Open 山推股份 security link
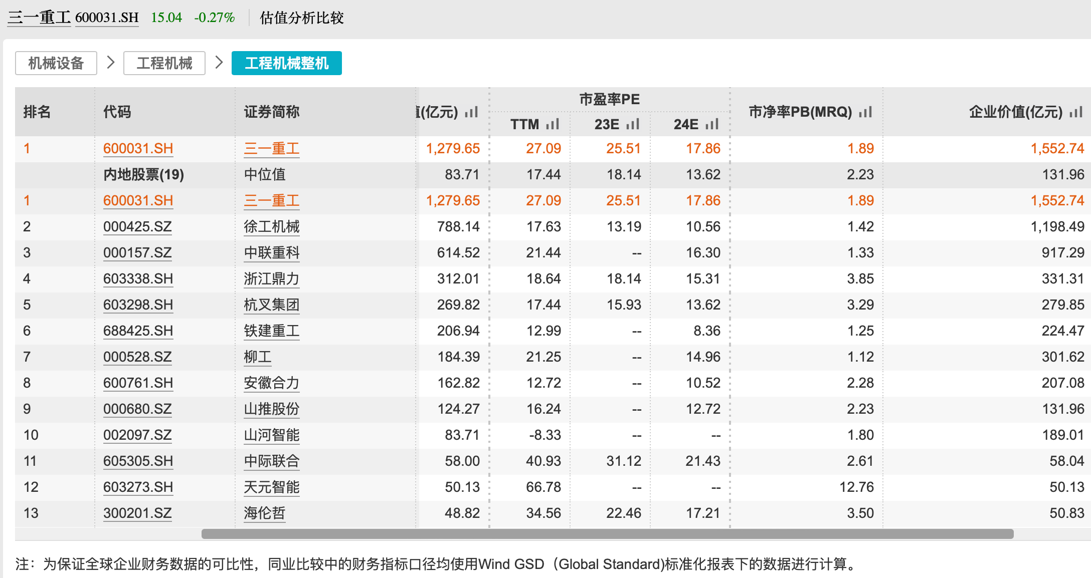The height and width of the screenshot is (578, 1091). (x=272, y=409)
